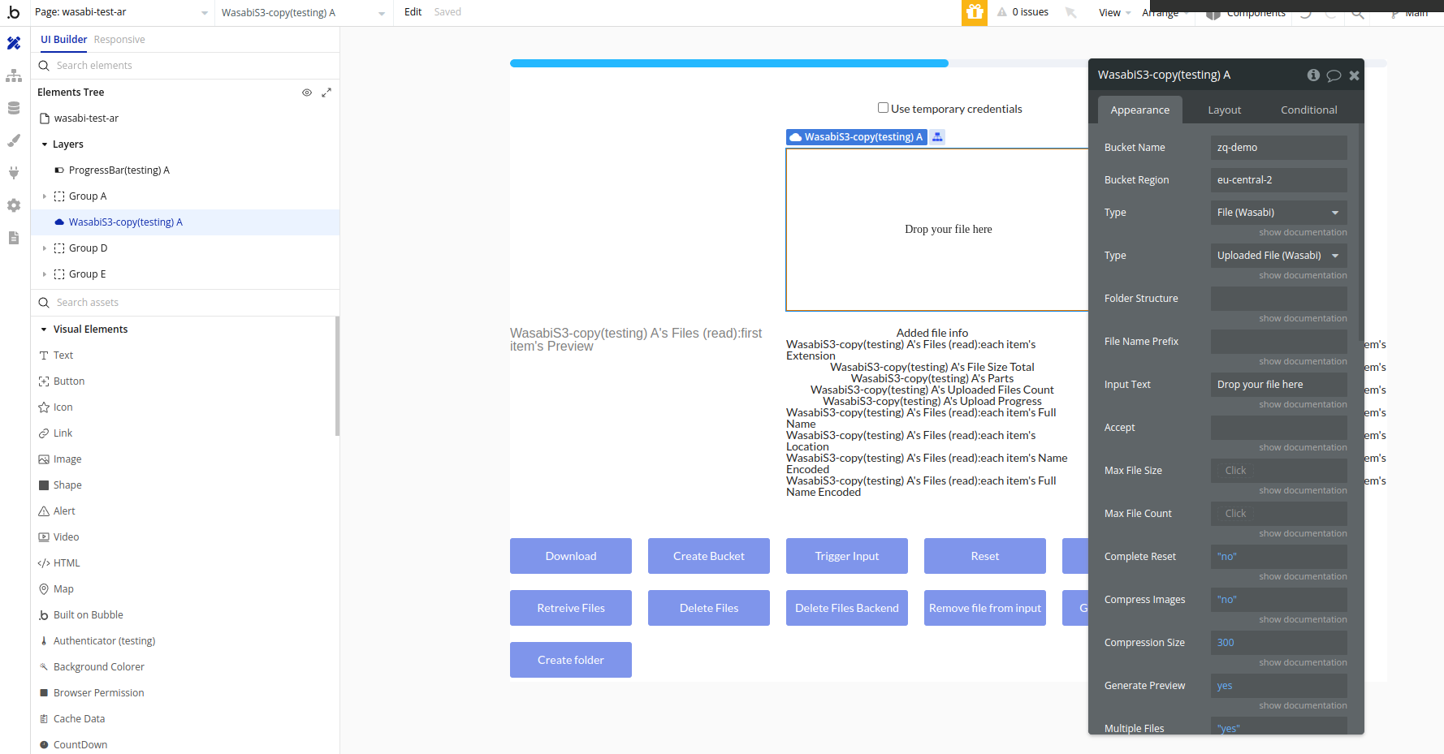1444x754 pixels.
Task: Collapse the Layers tree section
Action: click(x=45, y=144)
